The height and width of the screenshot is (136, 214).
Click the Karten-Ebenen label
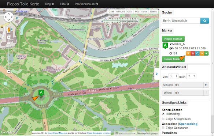click(172, 110)
